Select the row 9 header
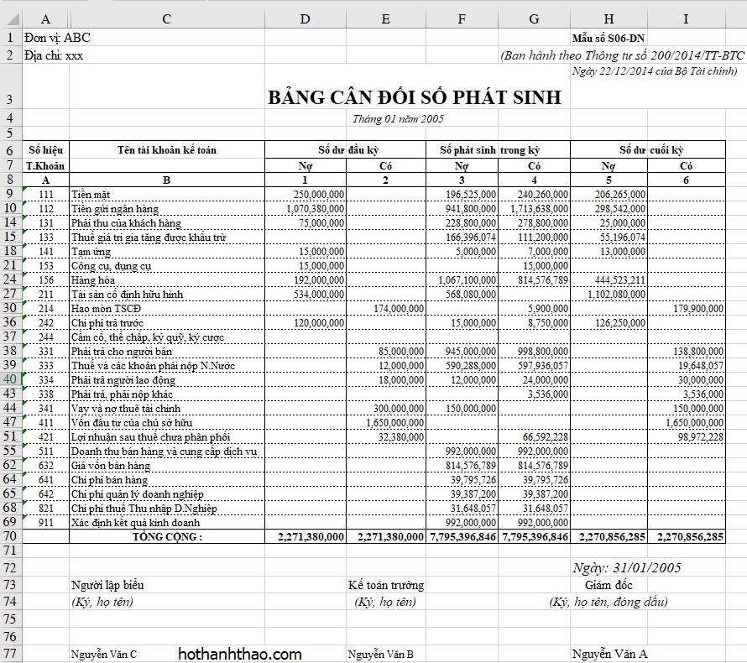The image size is (747, 663). pos(10,194)
